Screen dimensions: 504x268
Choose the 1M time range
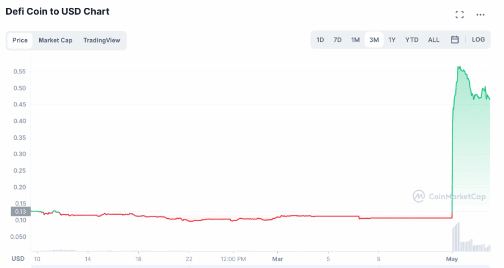coord(356,40)
